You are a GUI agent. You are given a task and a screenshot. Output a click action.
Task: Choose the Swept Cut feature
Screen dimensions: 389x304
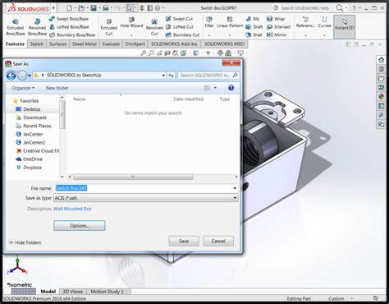tap(180, 19)
